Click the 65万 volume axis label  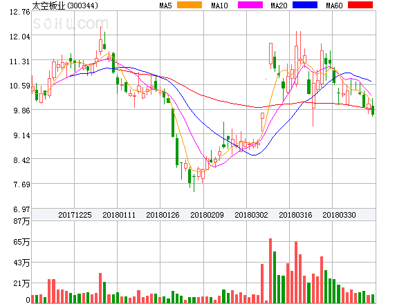click(21, 242)
